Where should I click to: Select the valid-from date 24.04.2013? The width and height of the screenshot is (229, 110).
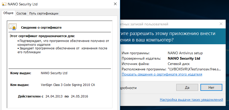(x=54, y=96)
